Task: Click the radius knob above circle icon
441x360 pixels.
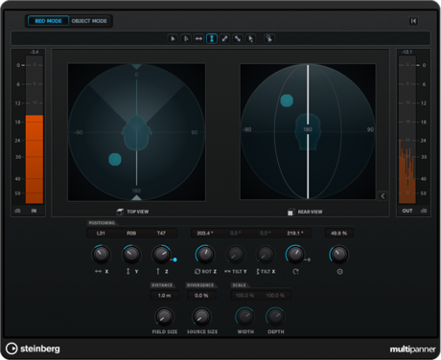Action: pos(339,255)
